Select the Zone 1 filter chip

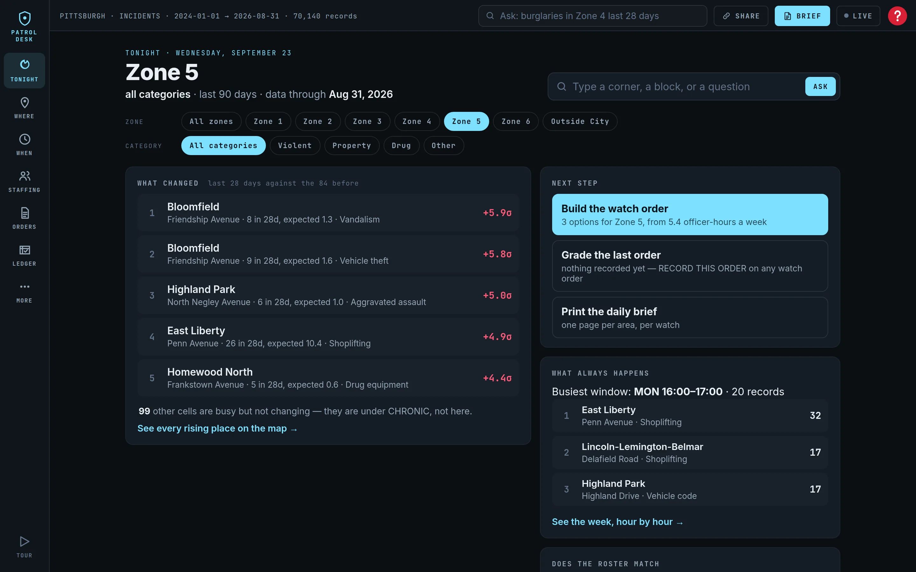pos(268,121)
